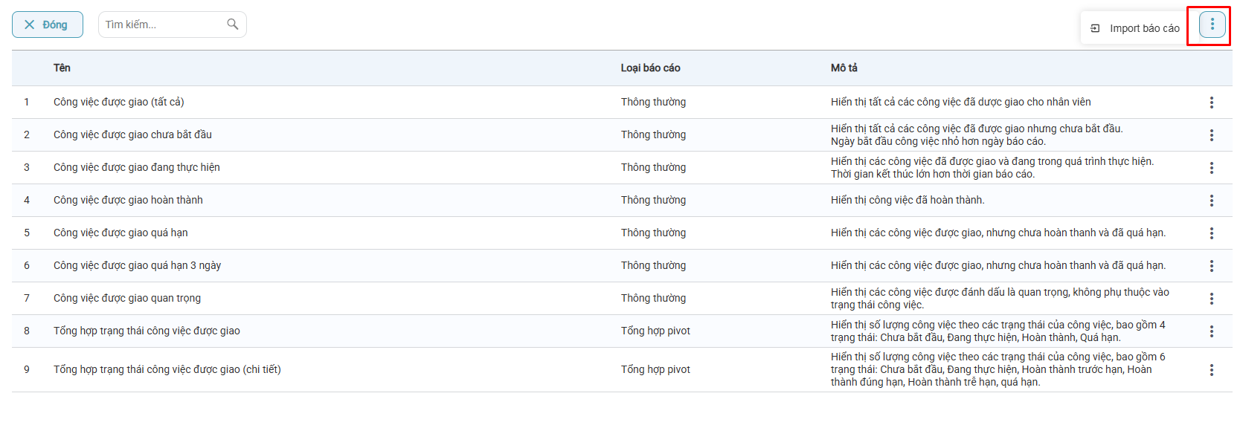Sort by the Tên column header

62,68
